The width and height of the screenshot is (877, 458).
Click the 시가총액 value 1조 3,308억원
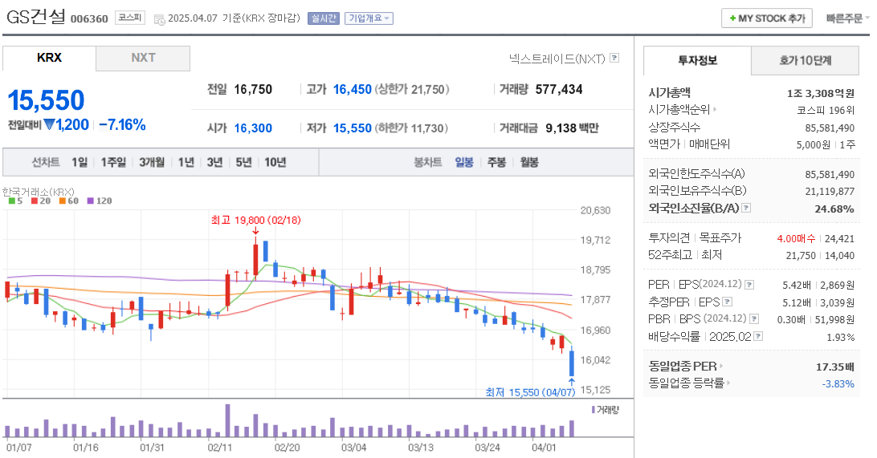pyautogui.click(x=821, y=93)
